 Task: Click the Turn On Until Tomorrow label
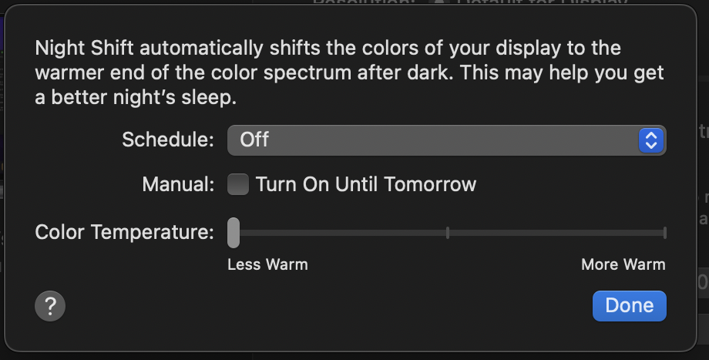pyautogui.click(x=366, y=184)
